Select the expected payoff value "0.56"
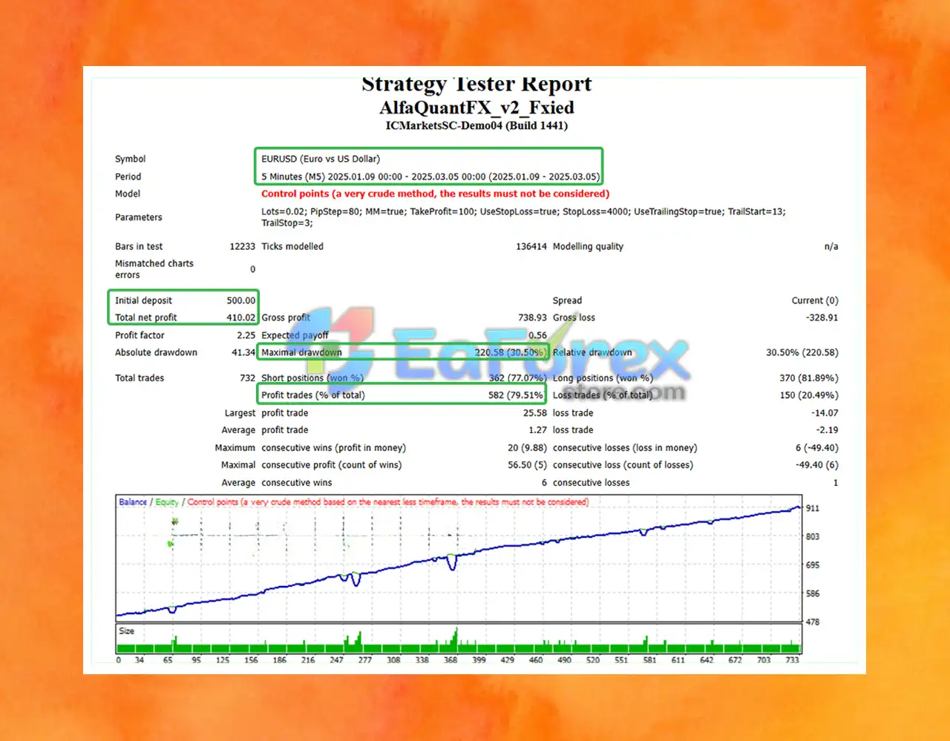Viewport: 950px width, 741px height. click(x=537, y=335)
